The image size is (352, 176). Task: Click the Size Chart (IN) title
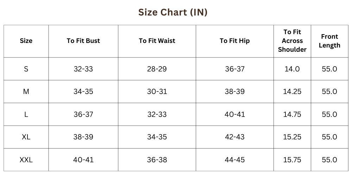173,12
